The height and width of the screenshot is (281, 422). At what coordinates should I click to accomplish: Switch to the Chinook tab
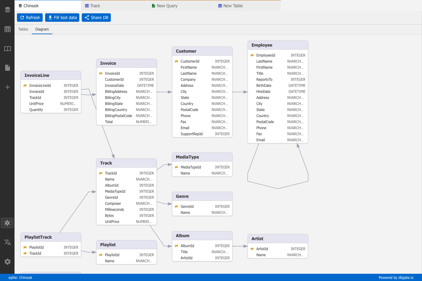[x=48, y=6]
